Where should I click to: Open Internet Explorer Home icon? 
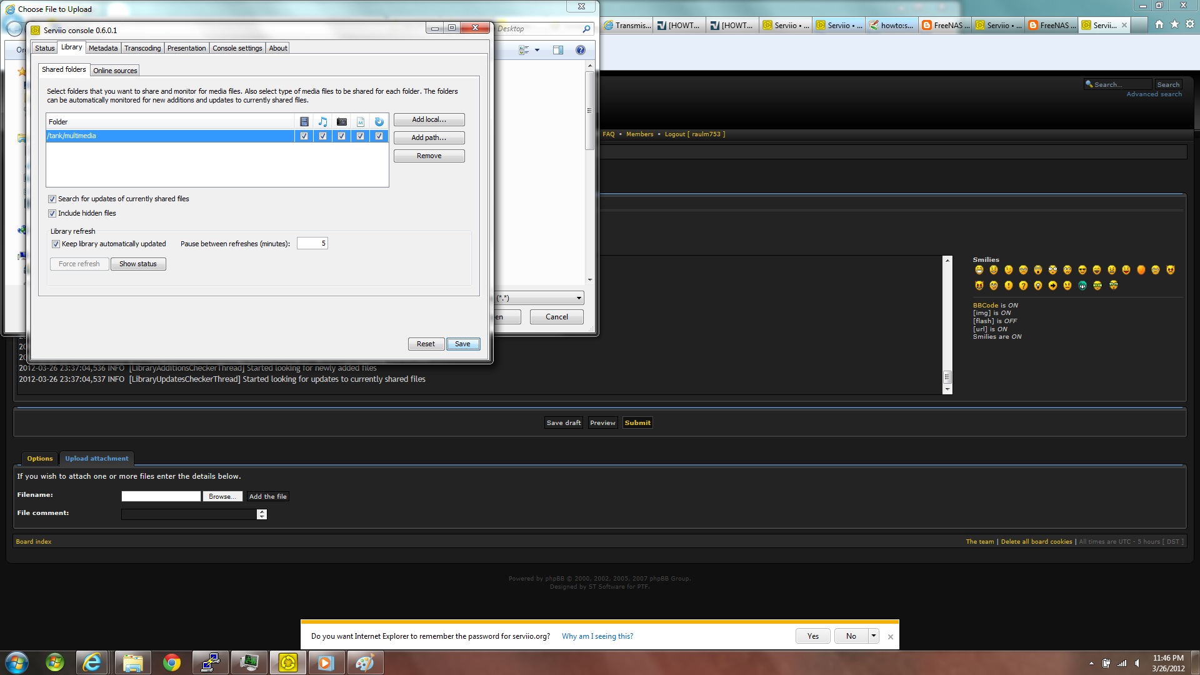point(1159,24)
